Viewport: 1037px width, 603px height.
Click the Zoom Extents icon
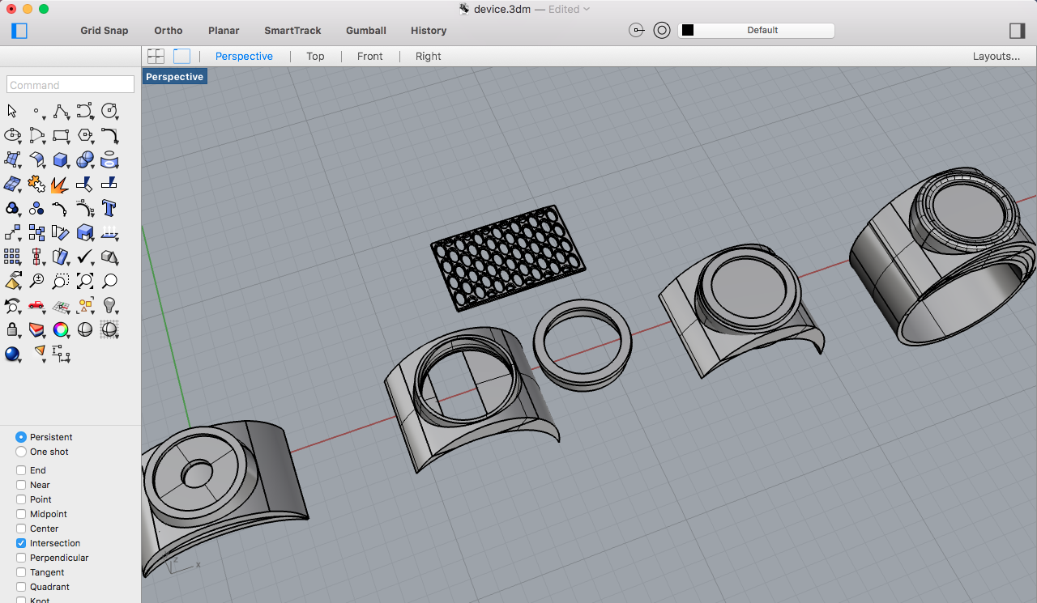click(x=85, y=281)
